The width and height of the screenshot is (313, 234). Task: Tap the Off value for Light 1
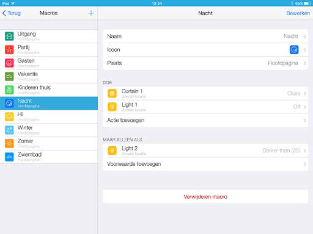tap(296, 107)
